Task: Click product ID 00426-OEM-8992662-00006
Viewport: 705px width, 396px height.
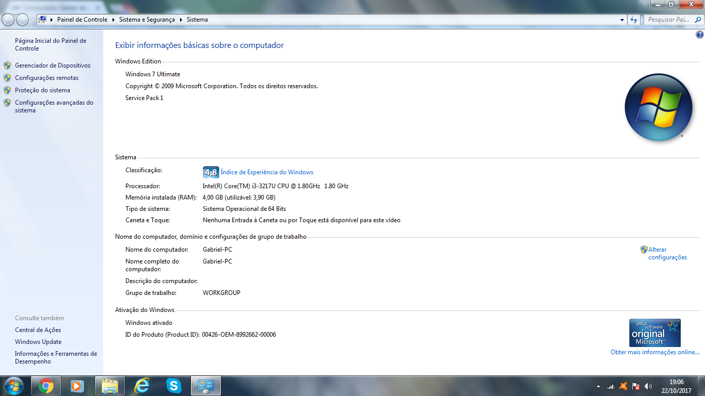Action: click(x=239, y=335)
